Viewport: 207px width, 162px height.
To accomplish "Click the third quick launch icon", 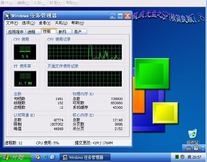I will [53, 157].
